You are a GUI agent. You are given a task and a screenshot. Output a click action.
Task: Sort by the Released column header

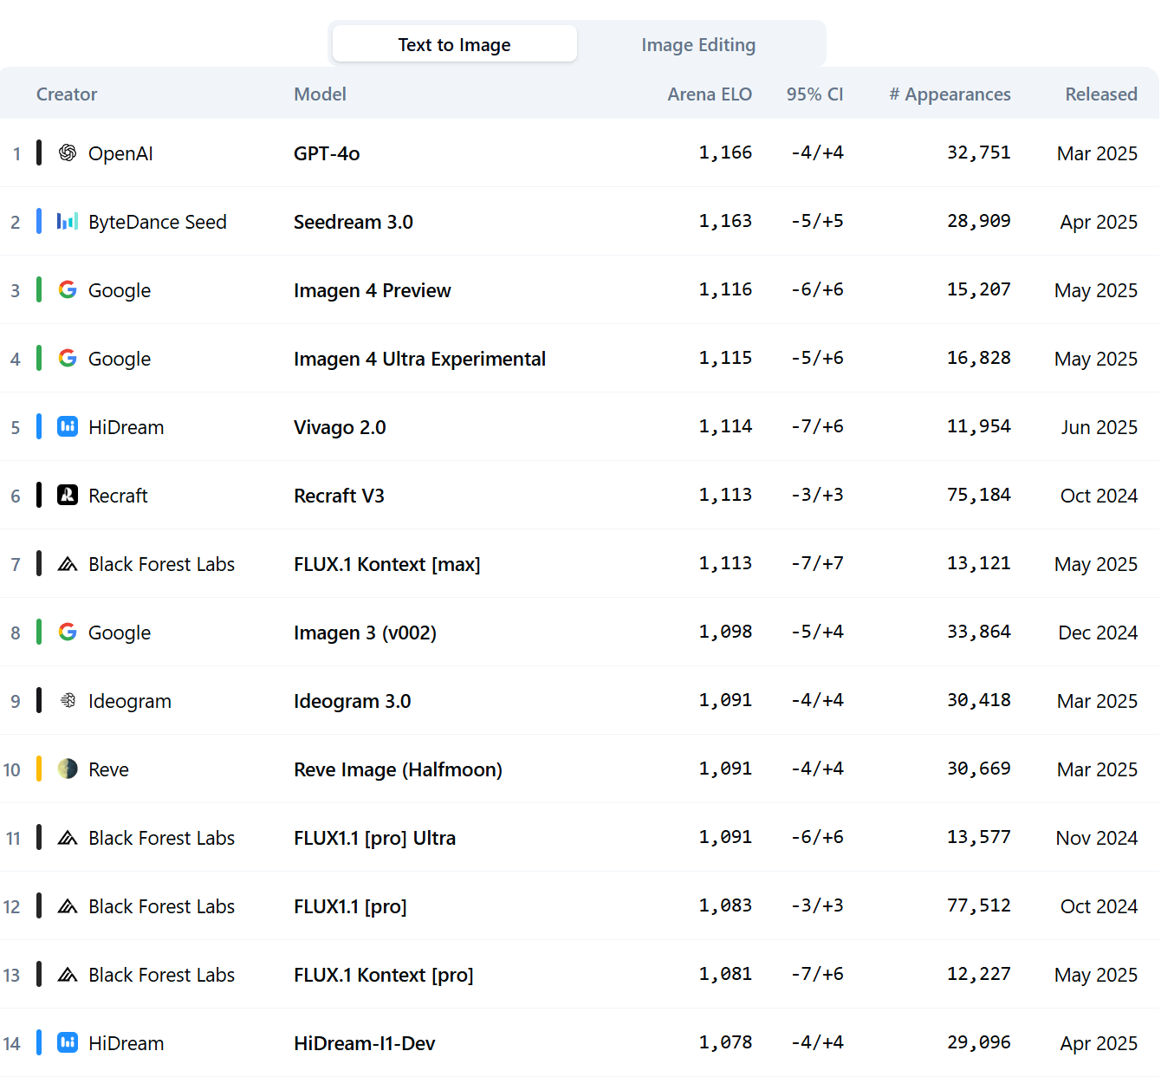point(1101,94)
